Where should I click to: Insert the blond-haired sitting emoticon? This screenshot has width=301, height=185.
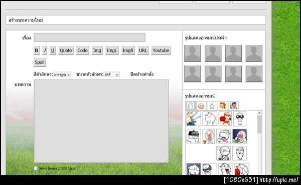tap(223, 153)
